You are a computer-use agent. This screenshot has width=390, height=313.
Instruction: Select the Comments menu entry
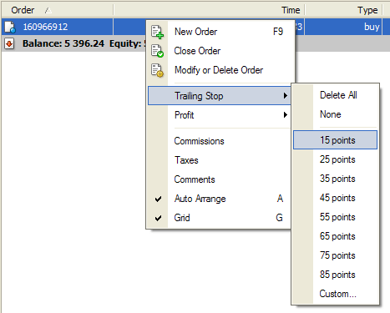tap(220, 179)
